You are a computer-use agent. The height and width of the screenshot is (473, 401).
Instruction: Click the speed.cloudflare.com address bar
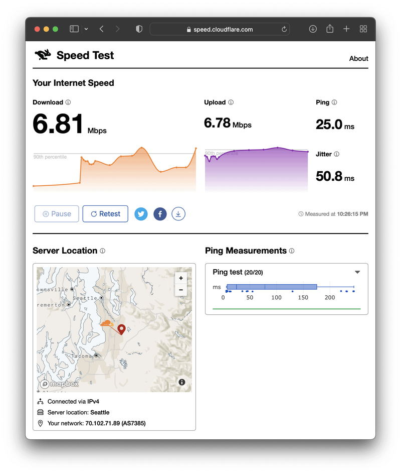(220, 29)
